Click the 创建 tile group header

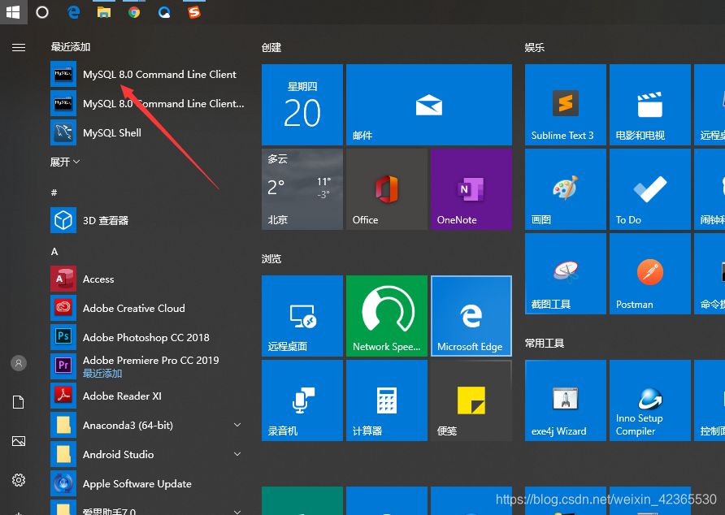click(271, 48)
